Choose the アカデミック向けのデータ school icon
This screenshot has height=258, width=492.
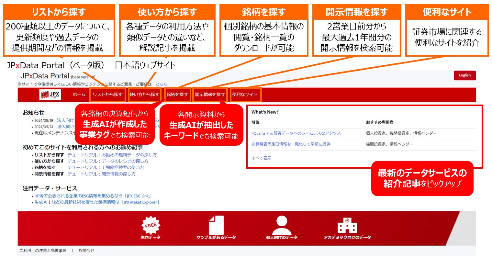click(x=347, y=225)
